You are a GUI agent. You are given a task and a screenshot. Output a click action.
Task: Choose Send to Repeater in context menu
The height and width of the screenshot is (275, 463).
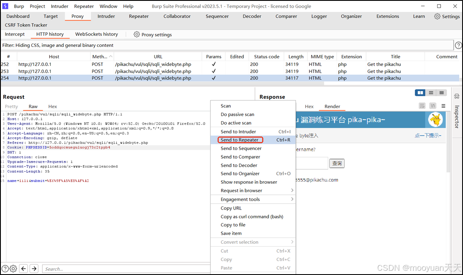coord(253,140)
